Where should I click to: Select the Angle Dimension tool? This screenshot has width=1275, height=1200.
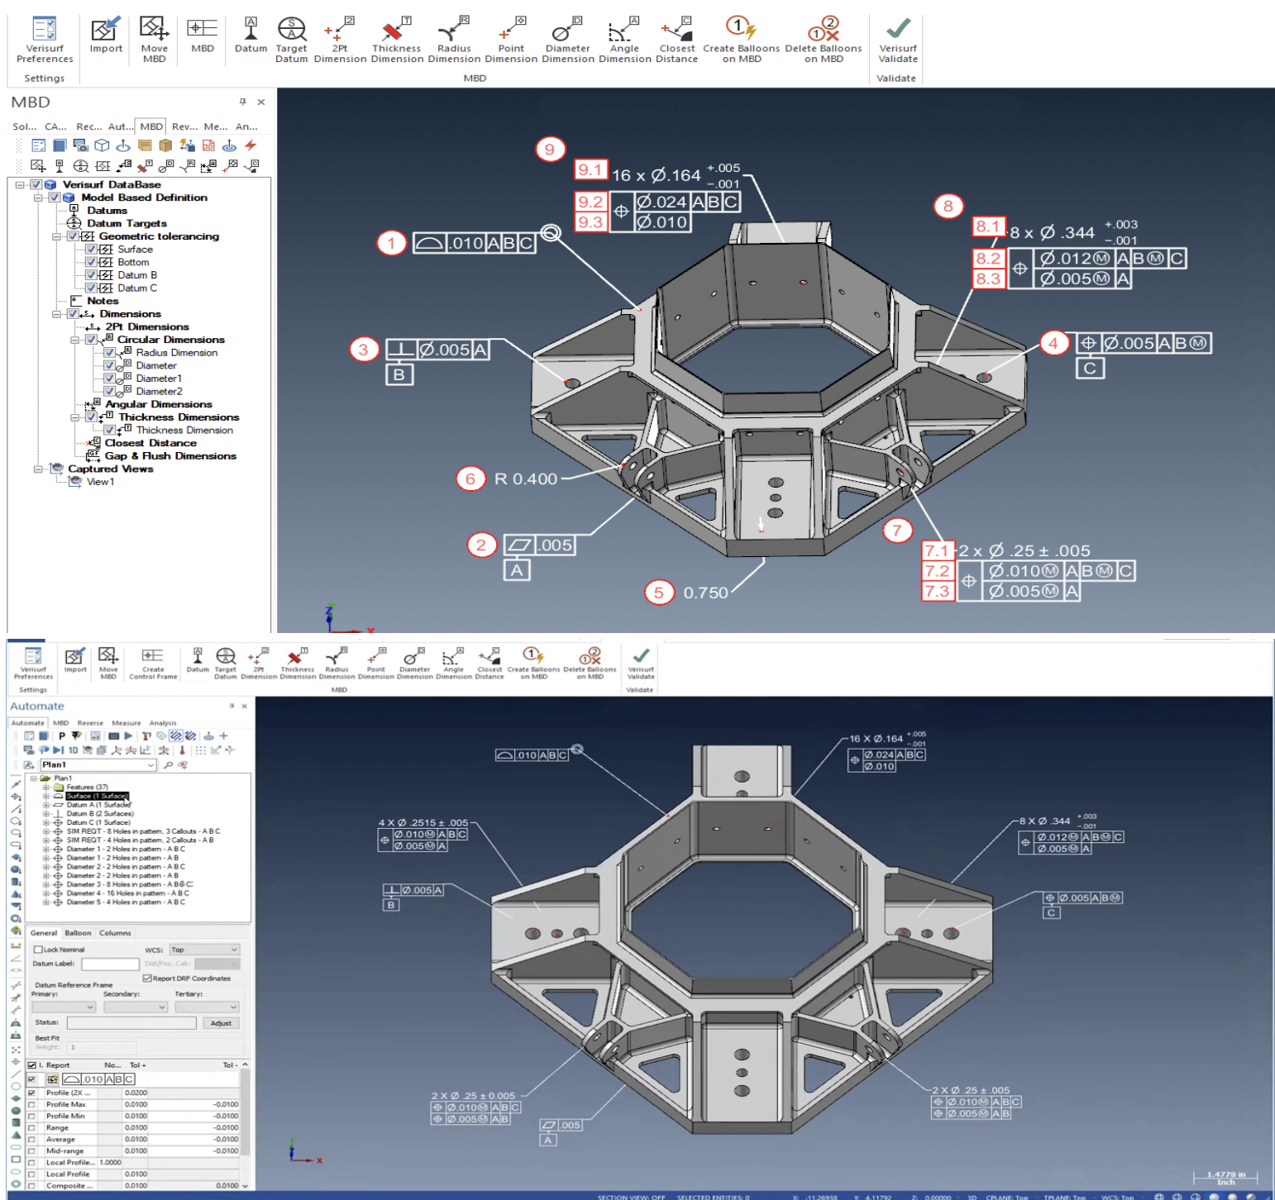(624, 36)
